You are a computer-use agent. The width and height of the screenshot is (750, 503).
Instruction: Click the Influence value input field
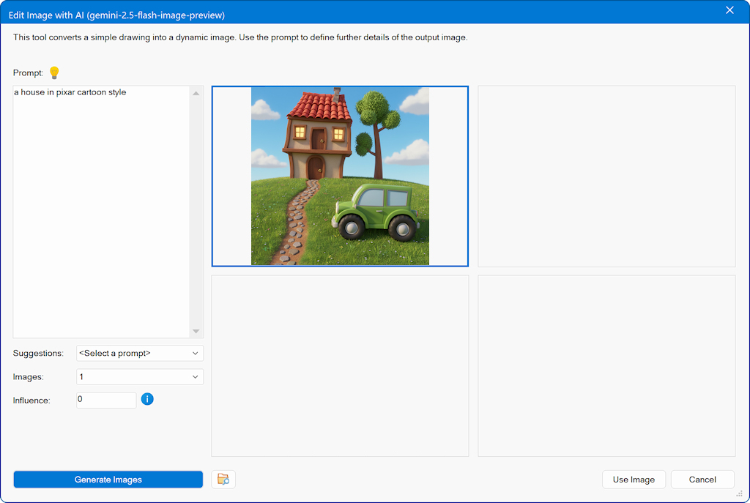point(106,400)
